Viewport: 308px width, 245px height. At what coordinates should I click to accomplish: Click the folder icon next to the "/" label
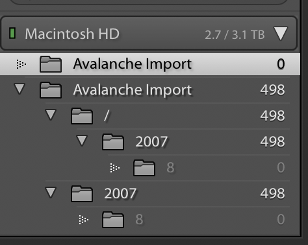click(x=82, y=116)
